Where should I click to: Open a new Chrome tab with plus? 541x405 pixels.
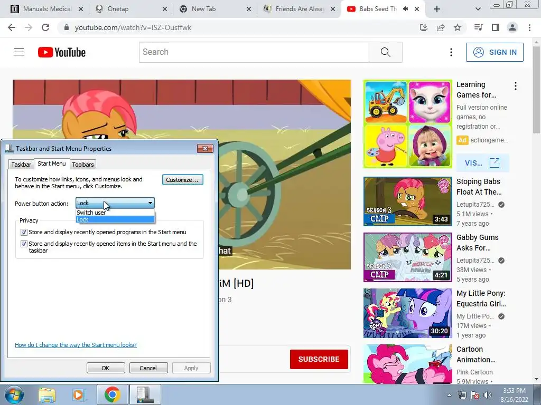click(x=437, y=9)
